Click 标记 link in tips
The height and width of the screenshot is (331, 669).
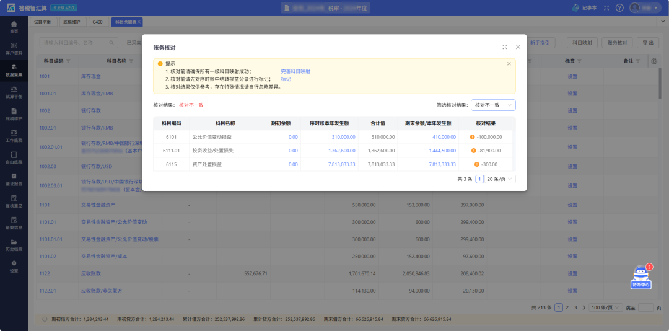click(286, 79)
